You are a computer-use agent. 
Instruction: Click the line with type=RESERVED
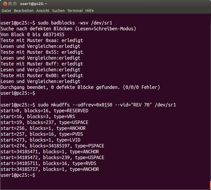(44, 111)
